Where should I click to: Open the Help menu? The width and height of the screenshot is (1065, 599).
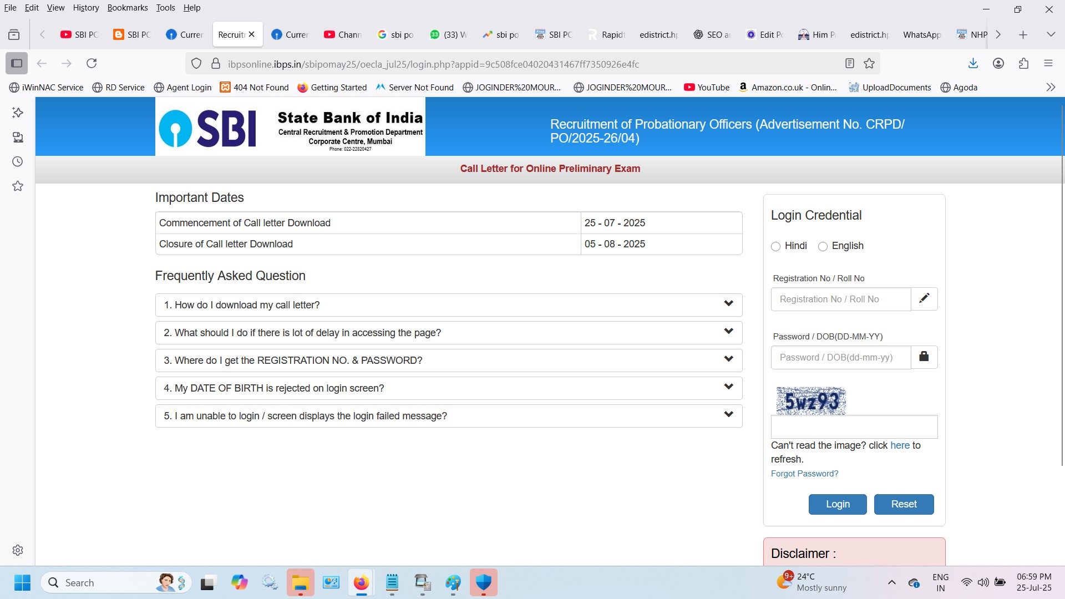point(192,8)
